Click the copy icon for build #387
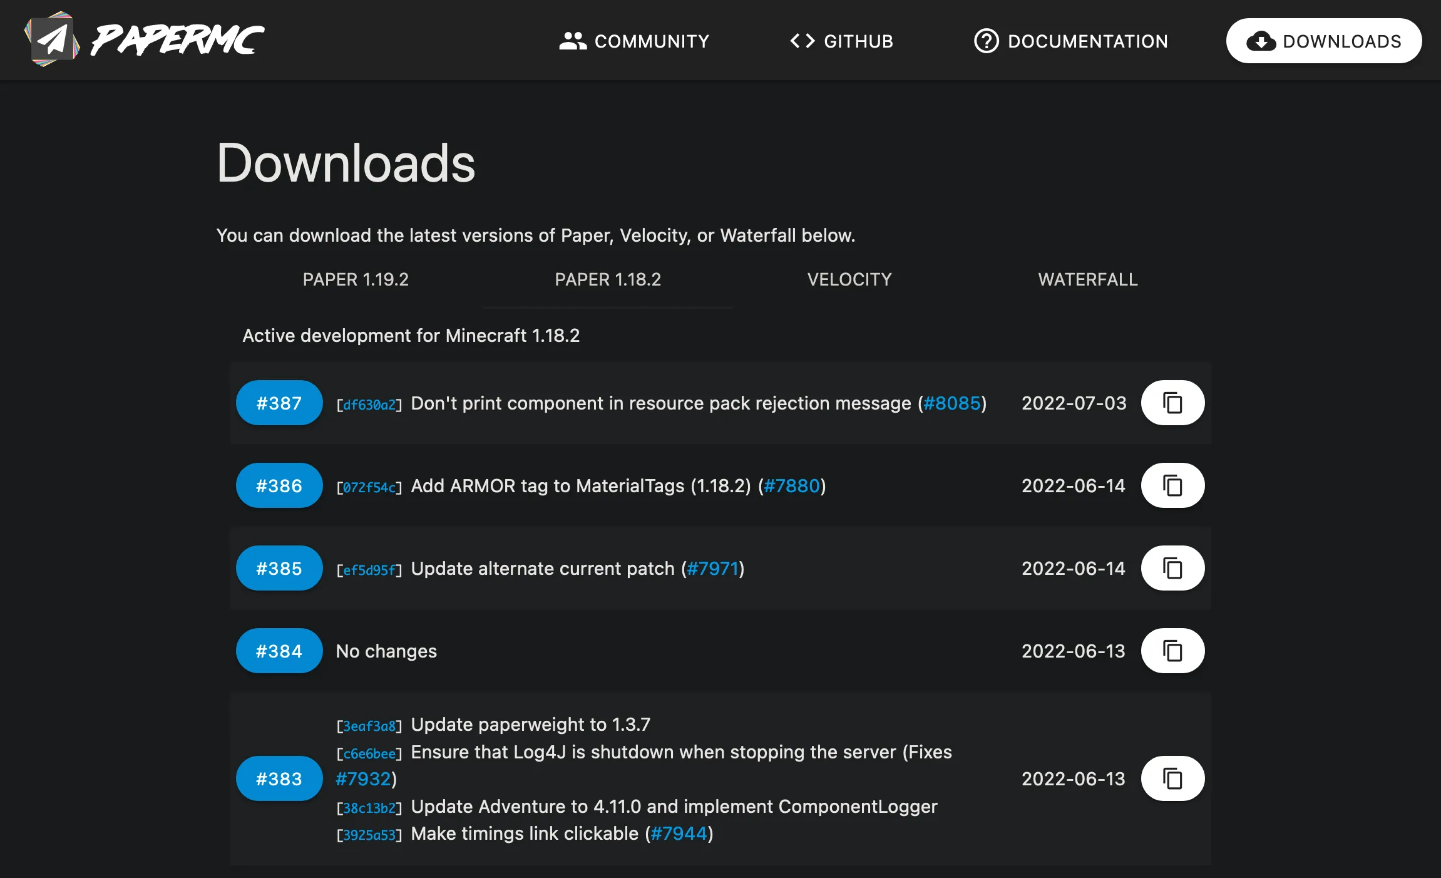This screenshot has width=1441, height=878. coord(1171,403)
